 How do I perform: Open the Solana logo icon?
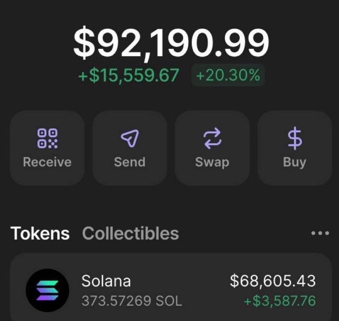pyautogui.click(x=47, y=290)
